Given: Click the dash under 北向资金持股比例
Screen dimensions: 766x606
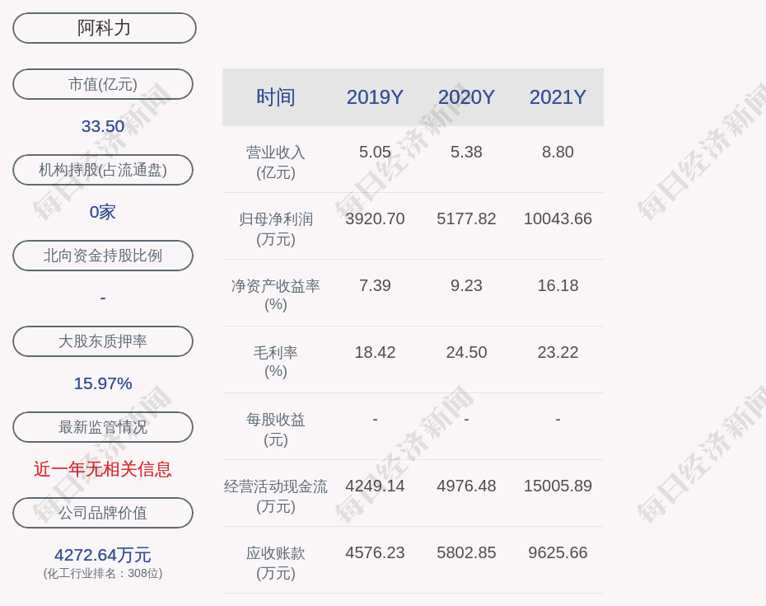Looking at the screenshot, I should pos(103,298).
